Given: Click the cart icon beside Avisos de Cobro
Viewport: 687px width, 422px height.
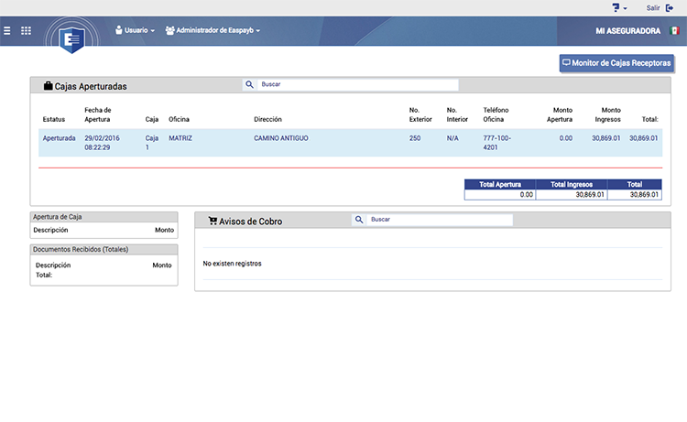Looking at the screenshot, I should (x=213, y=221).
